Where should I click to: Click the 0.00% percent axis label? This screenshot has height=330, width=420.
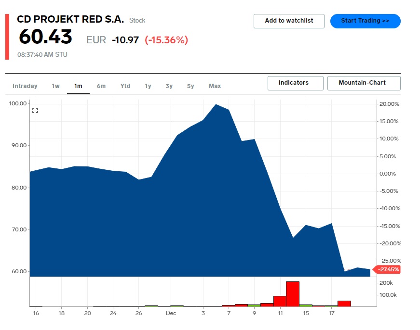tap(388, 174)
